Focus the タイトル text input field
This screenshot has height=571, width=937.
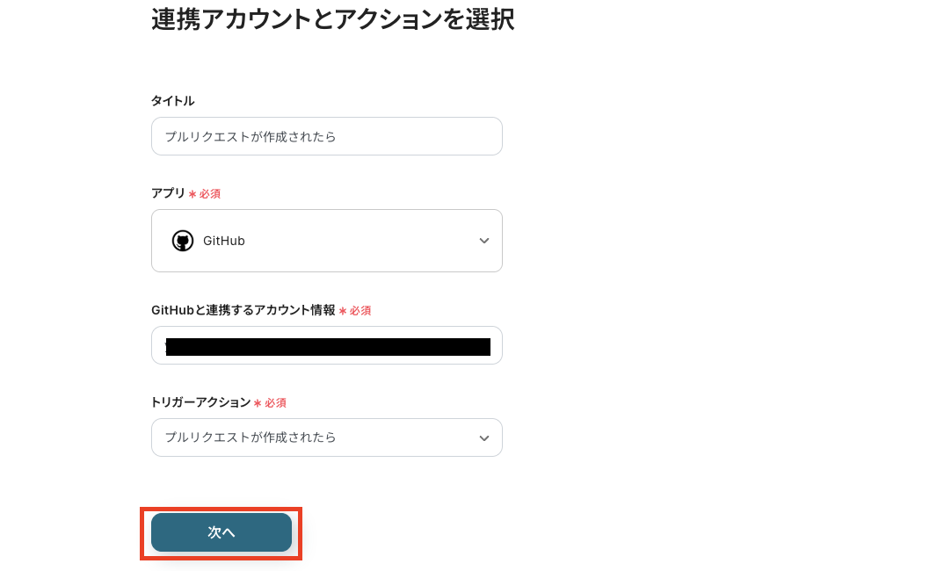coord(327,137)
